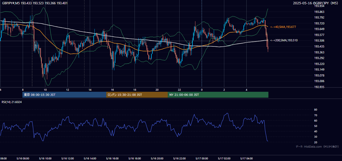Viewport: 342px width, 161px height.
Task: Click price axis label 193.220
Action: (x=319, y=64)
